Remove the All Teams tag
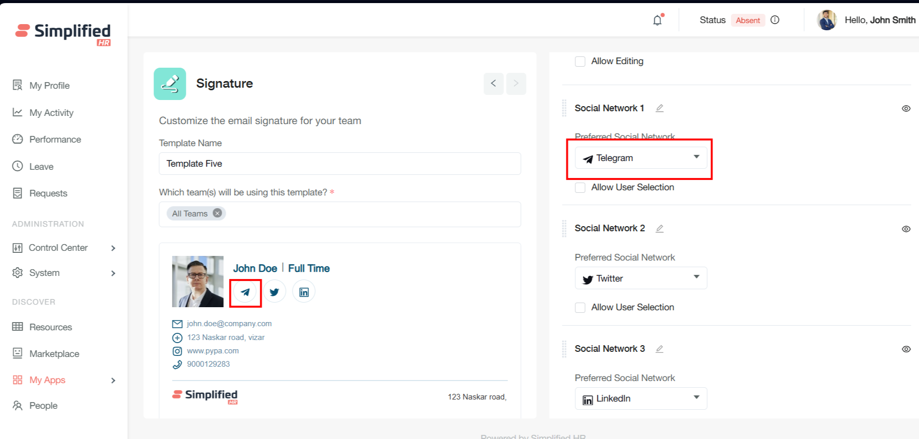This screenshot has height=439, width=919. point(218,213)
